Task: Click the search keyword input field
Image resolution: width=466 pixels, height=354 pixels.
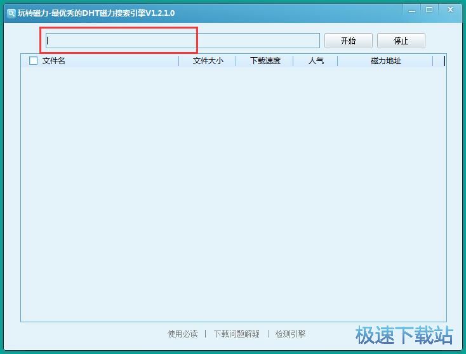Action: 183,41
